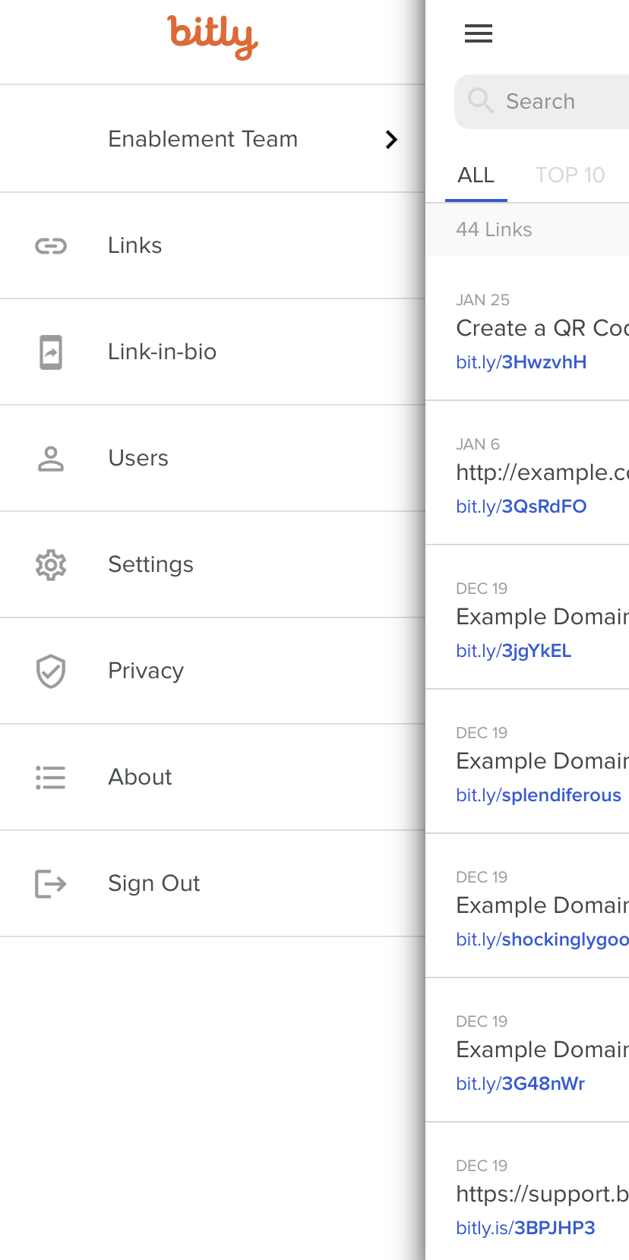Viewport: 629px width, 1260px height.
Task: Open the Links menu item
Action: coord(213,245)
